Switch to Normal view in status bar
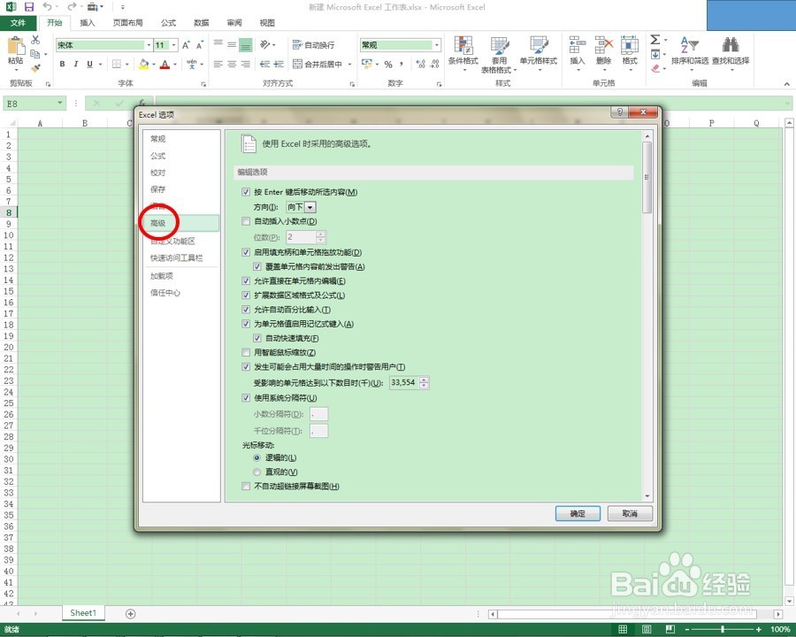 [x=623, y=629]
